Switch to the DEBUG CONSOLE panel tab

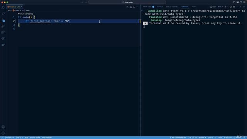[172, 7]
